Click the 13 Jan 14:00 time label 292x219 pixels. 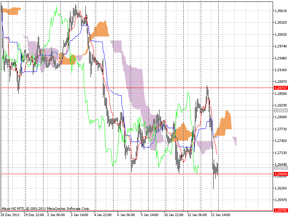pyautogui.click(x=220, y=215)
